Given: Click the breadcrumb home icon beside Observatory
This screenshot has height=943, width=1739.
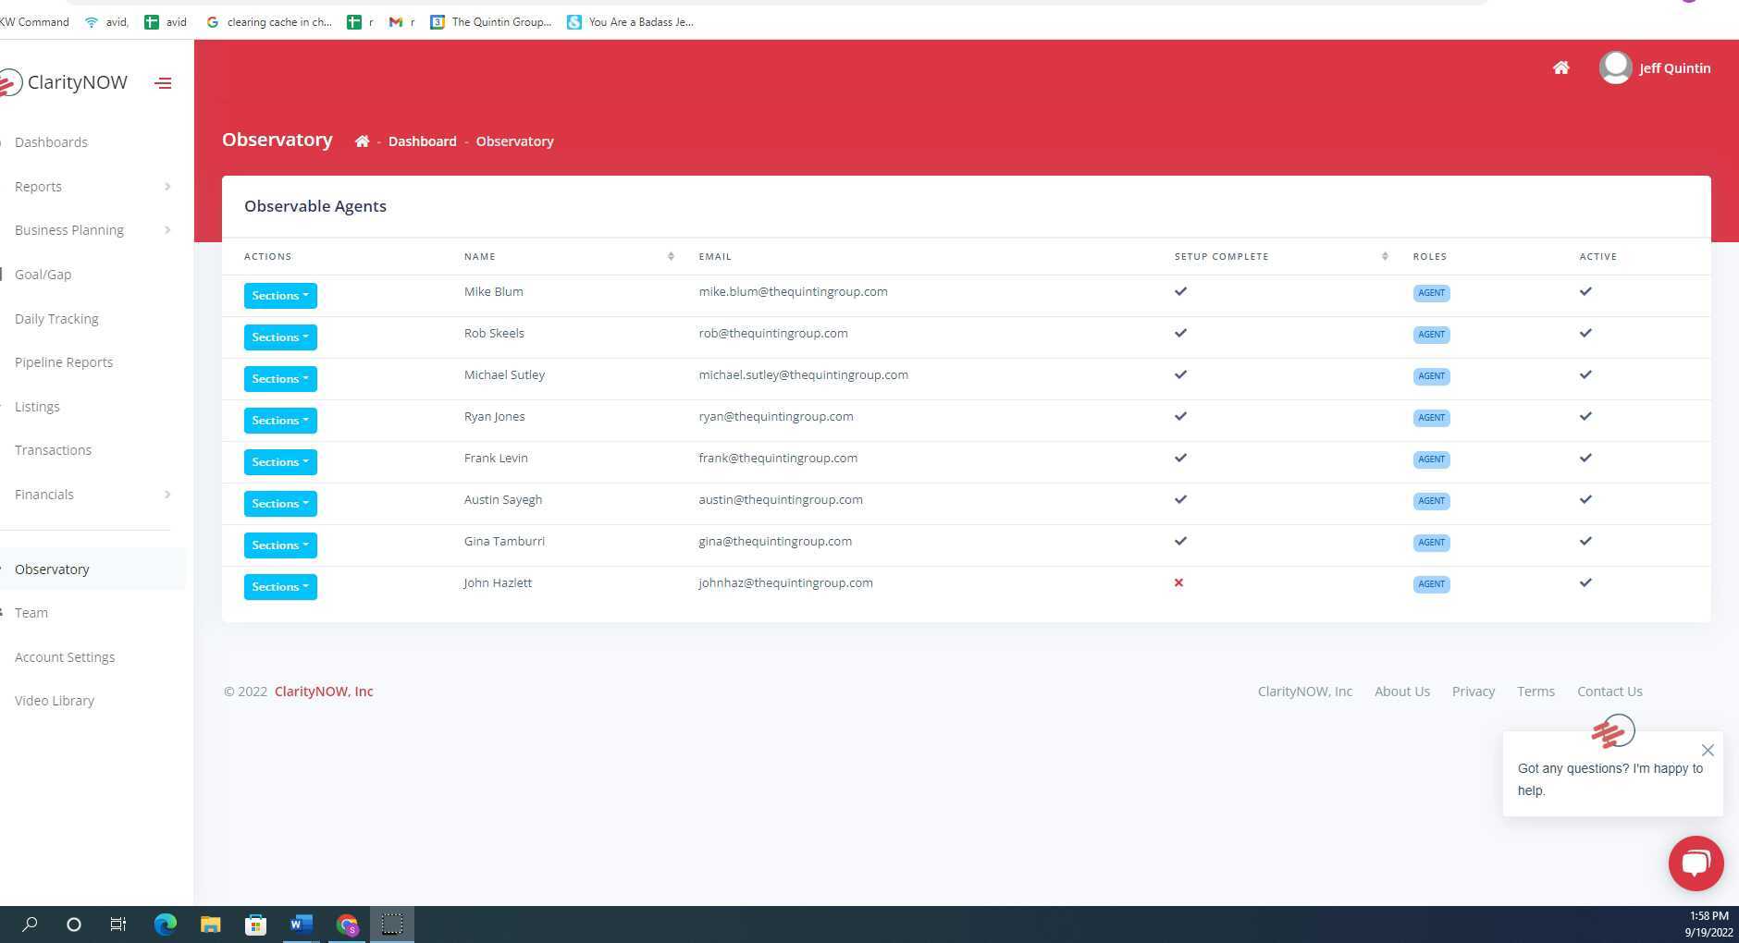Looking at the screenshot, I should (362, 141).
